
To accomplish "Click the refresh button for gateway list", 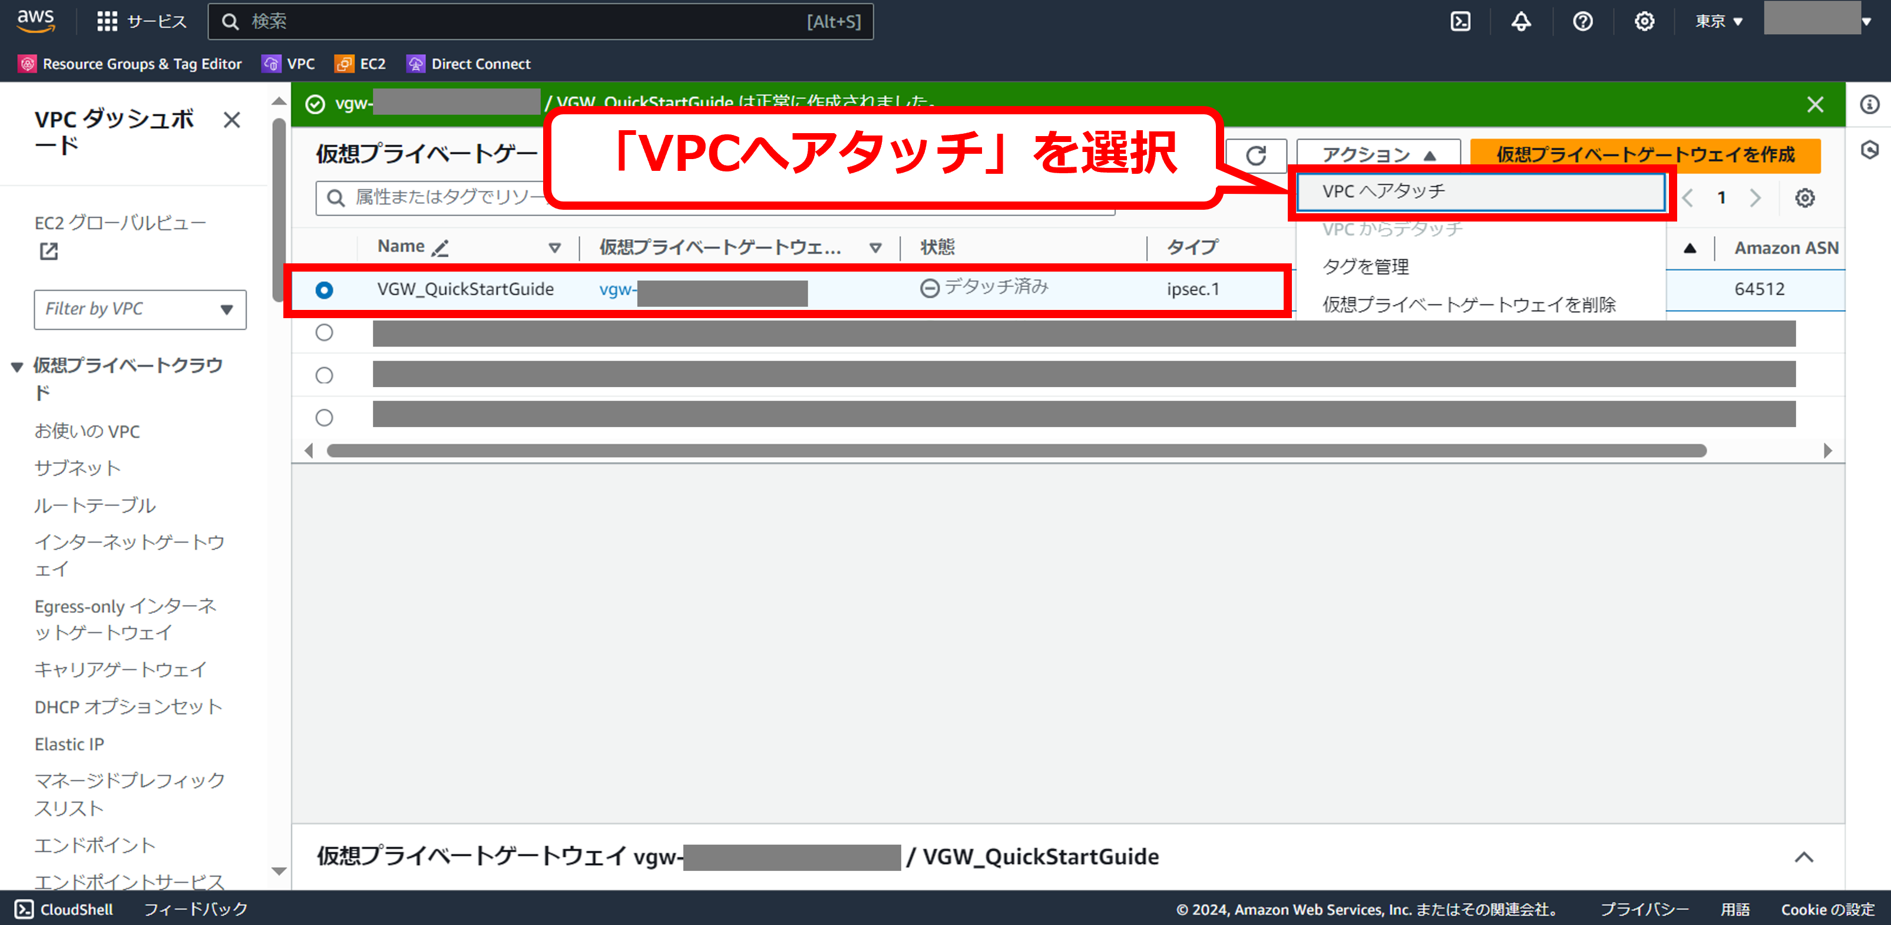I will 1255,155.
